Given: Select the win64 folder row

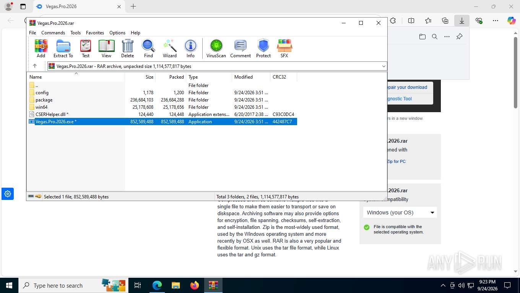Looking at the screenshot, I should pos(162,107).
